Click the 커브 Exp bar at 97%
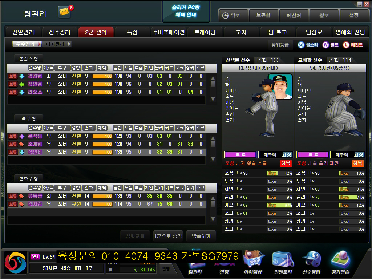 (279, 205)
